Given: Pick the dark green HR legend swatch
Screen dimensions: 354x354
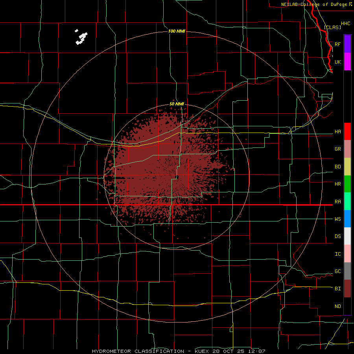Looking at the screenshot, I should pyautogui.click(x=347, y=184).
